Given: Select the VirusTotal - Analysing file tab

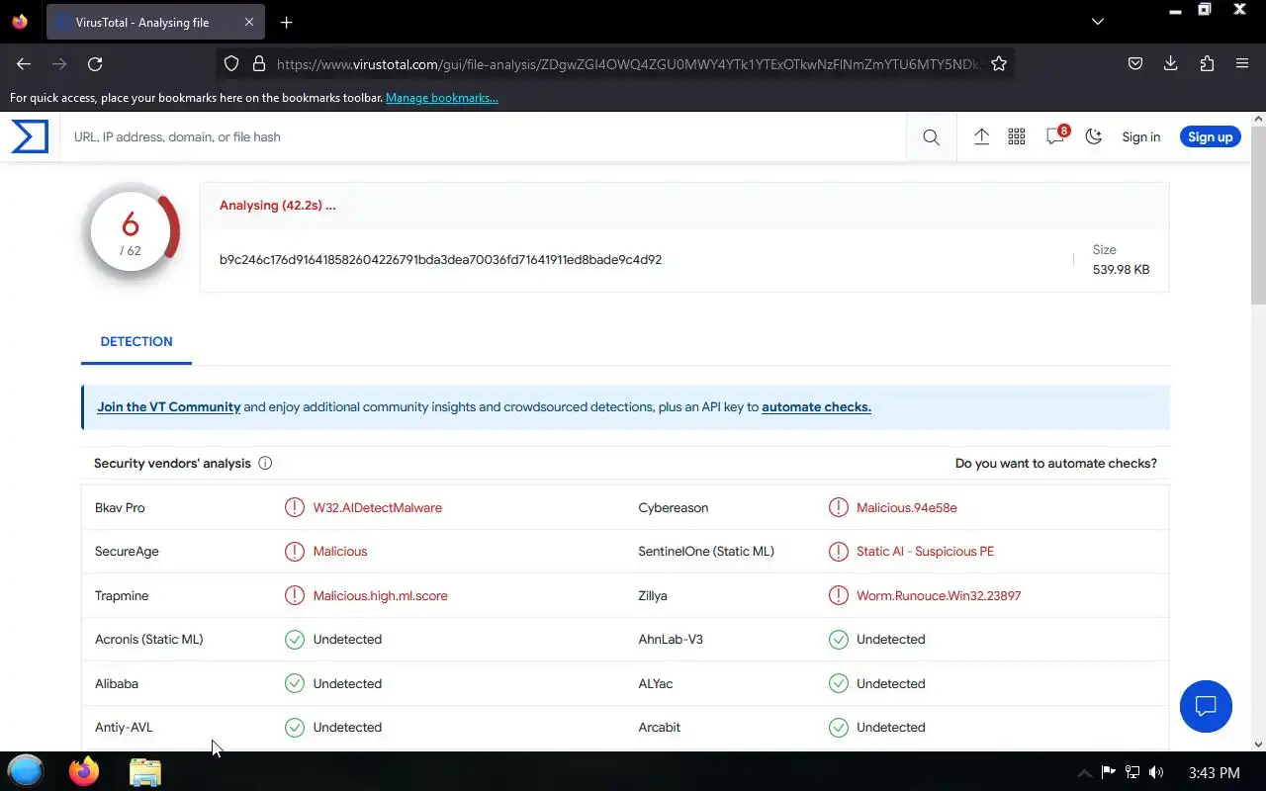Looking at the screenshot, I should [x=155, y=22].
